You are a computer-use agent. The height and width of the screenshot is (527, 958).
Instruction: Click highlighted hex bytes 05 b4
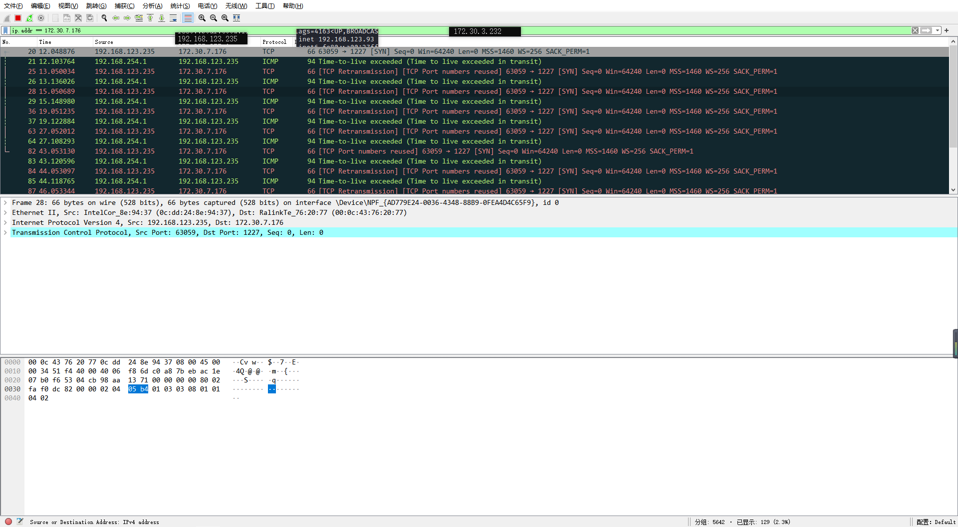pos(138,389)
